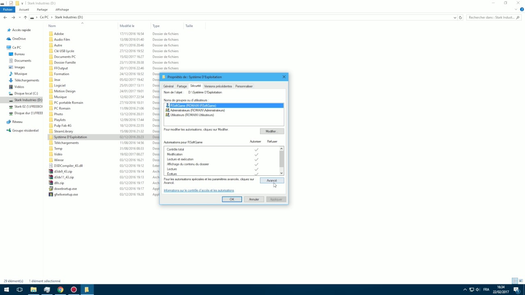Select Utilisateurs group in permissions list

pyautogui.click(x=192, y=115)
